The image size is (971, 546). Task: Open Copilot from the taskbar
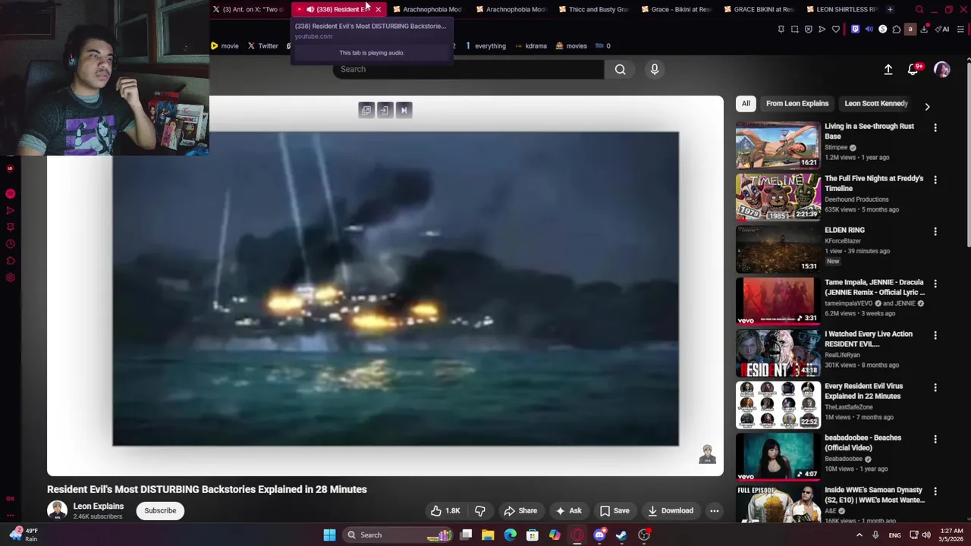point(555,535)
